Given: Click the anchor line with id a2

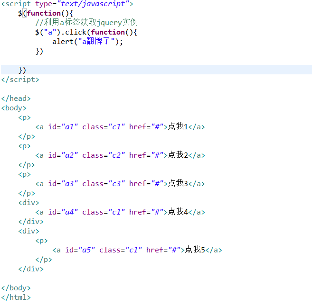Looking at the screenshot, I should 120,155.
